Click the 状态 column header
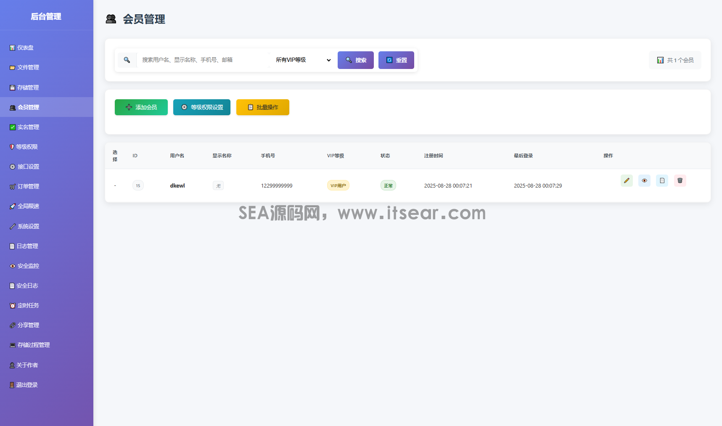 point(385,156)
